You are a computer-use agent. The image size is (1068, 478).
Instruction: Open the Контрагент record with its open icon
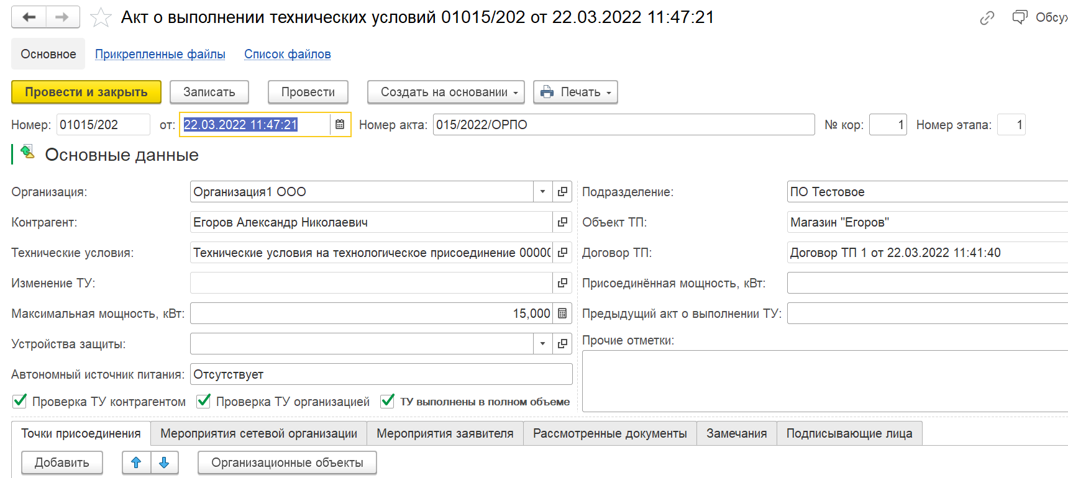(x=562, y=222)
